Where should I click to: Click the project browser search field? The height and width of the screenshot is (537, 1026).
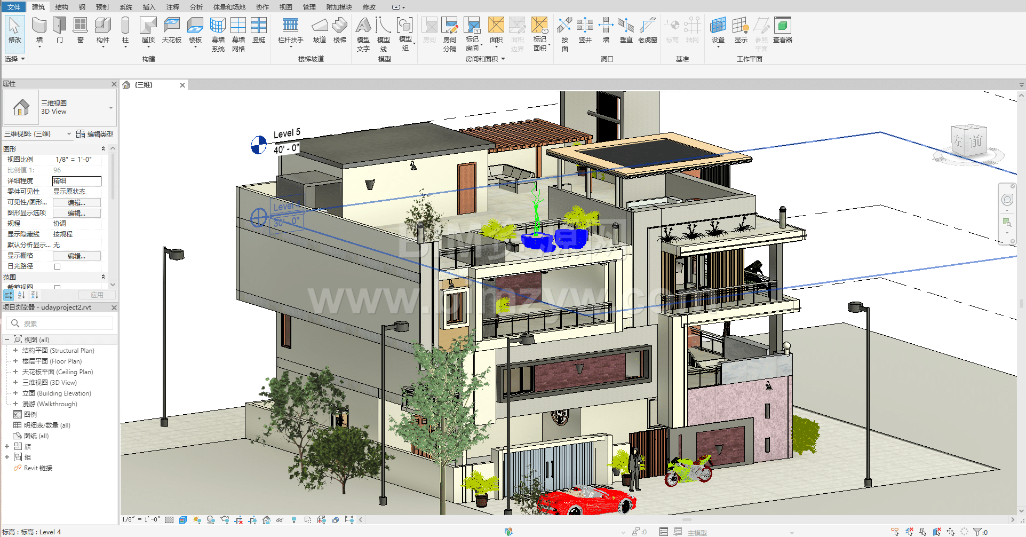point(64,323)
